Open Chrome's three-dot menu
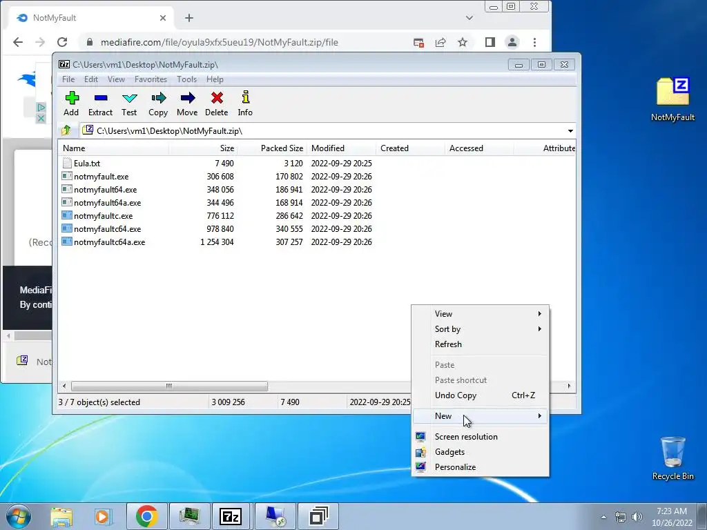This screenshot has height=530, width=707. [535, 42]
